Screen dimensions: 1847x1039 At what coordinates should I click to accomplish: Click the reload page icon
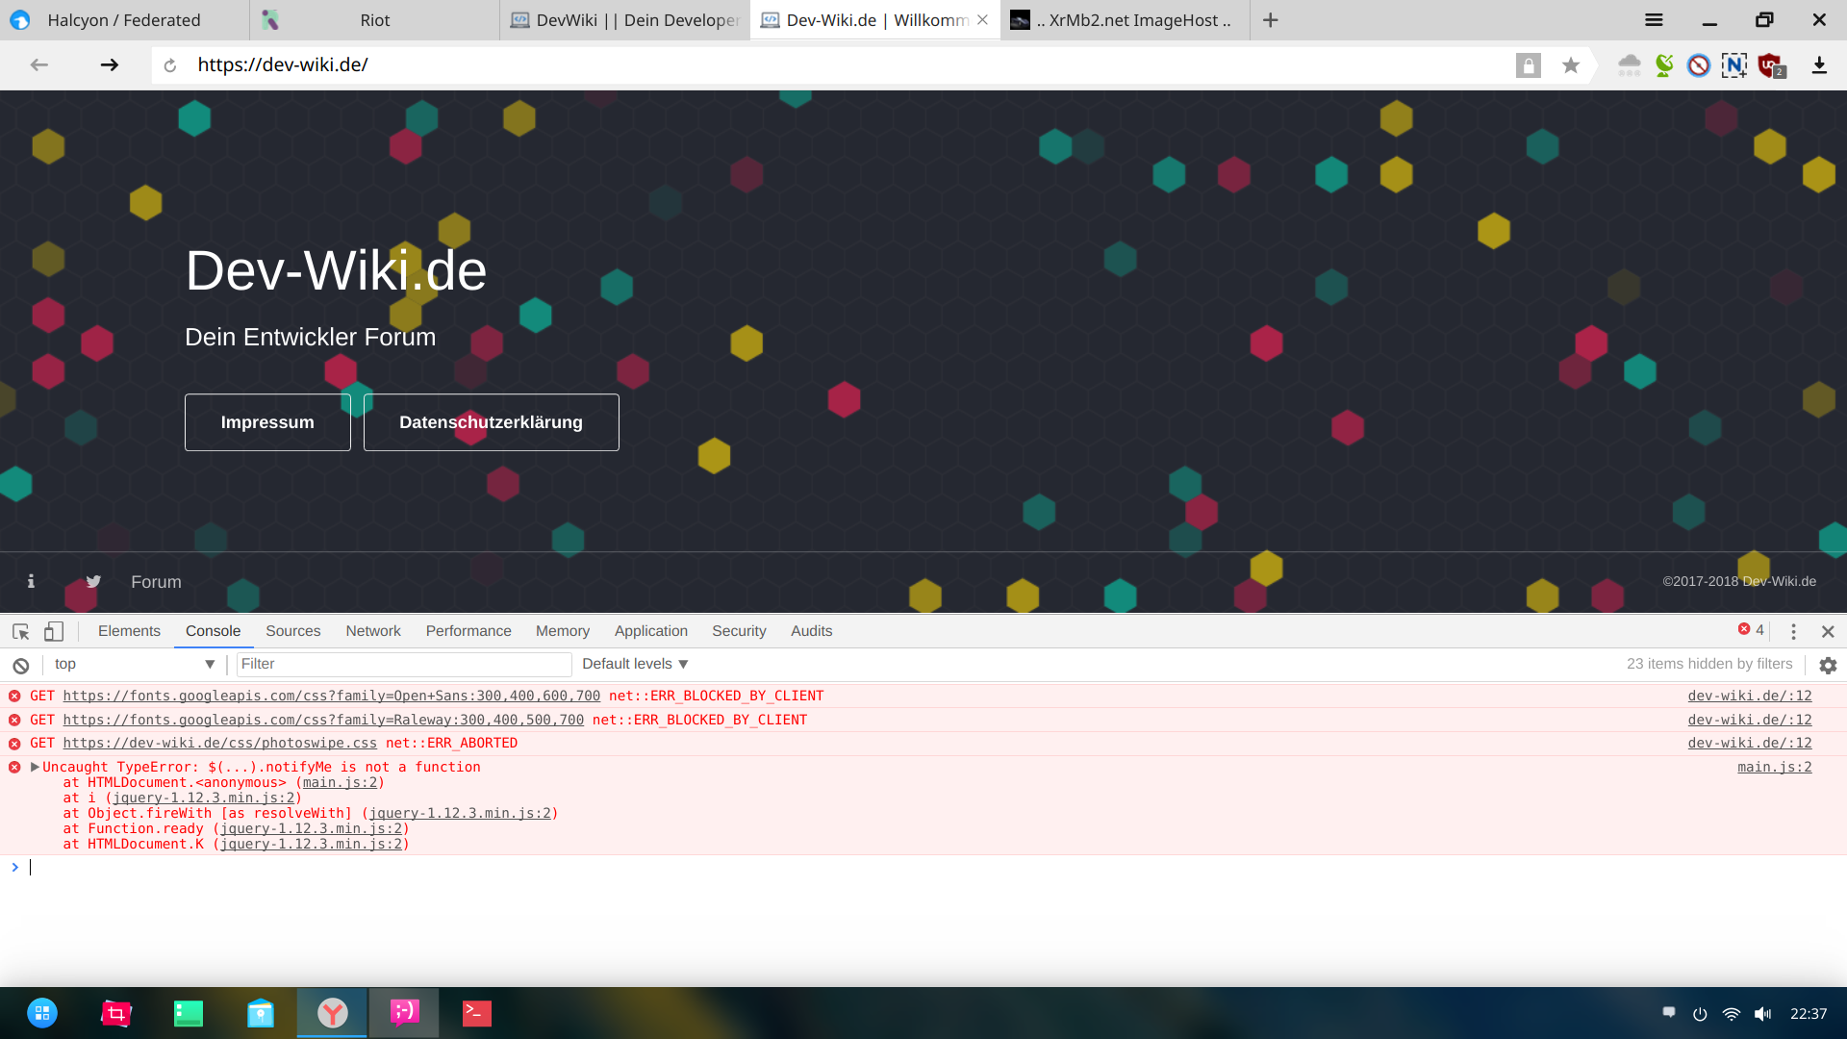click(170, 65)
